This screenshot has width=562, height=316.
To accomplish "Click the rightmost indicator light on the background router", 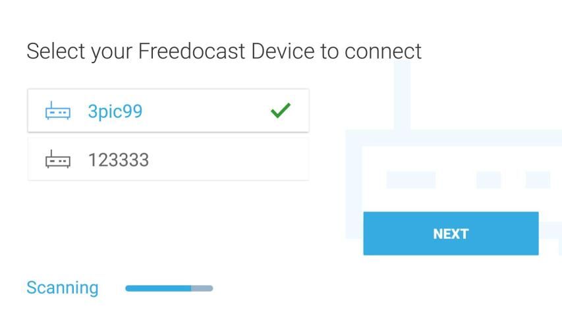I will coord(538,180).
